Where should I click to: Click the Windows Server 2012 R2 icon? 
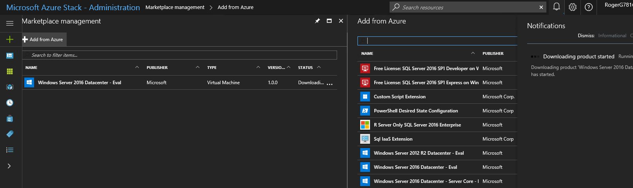(365, 153)
